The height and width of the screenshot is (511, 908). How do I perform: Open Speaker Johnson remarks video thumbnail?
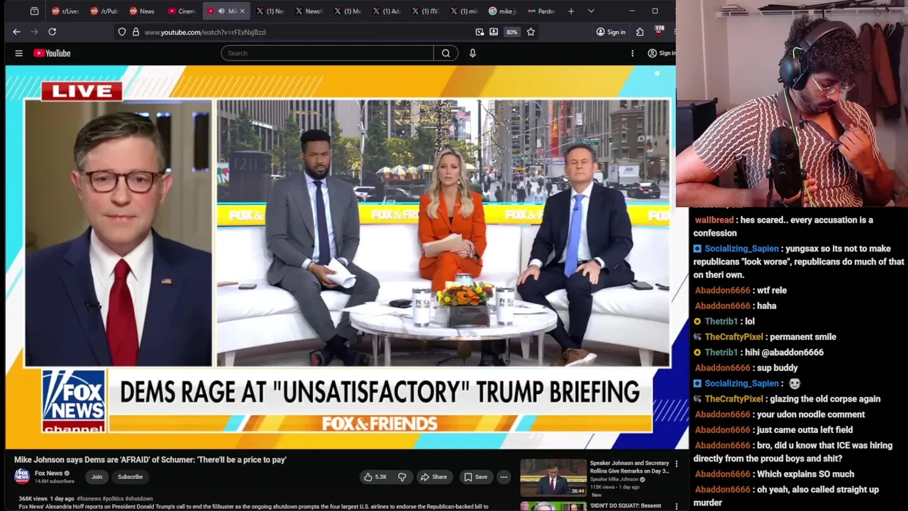[553, 477]
